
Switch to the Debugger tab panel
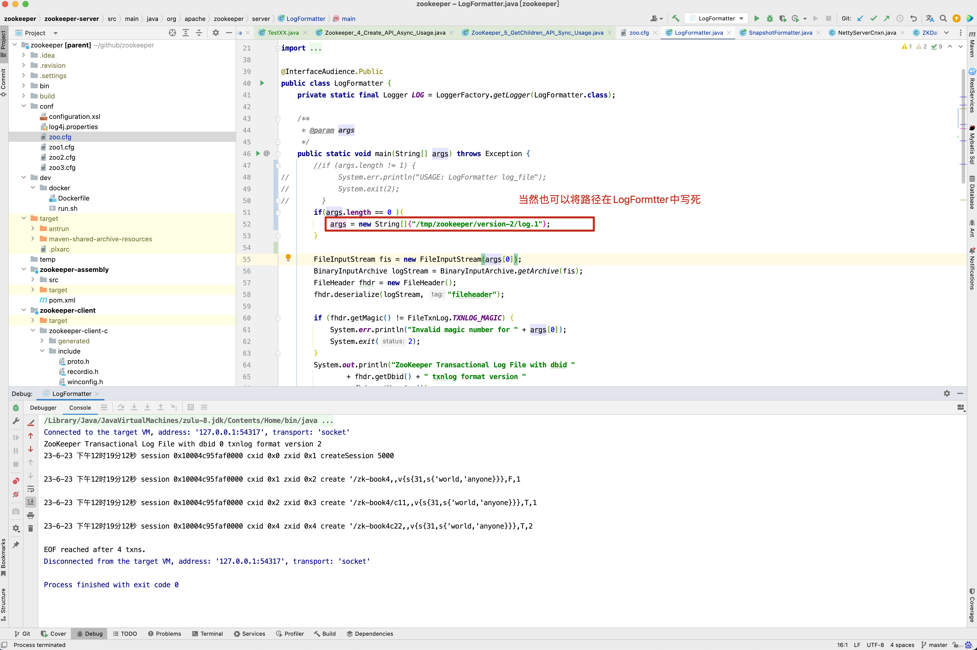[42, 406]
